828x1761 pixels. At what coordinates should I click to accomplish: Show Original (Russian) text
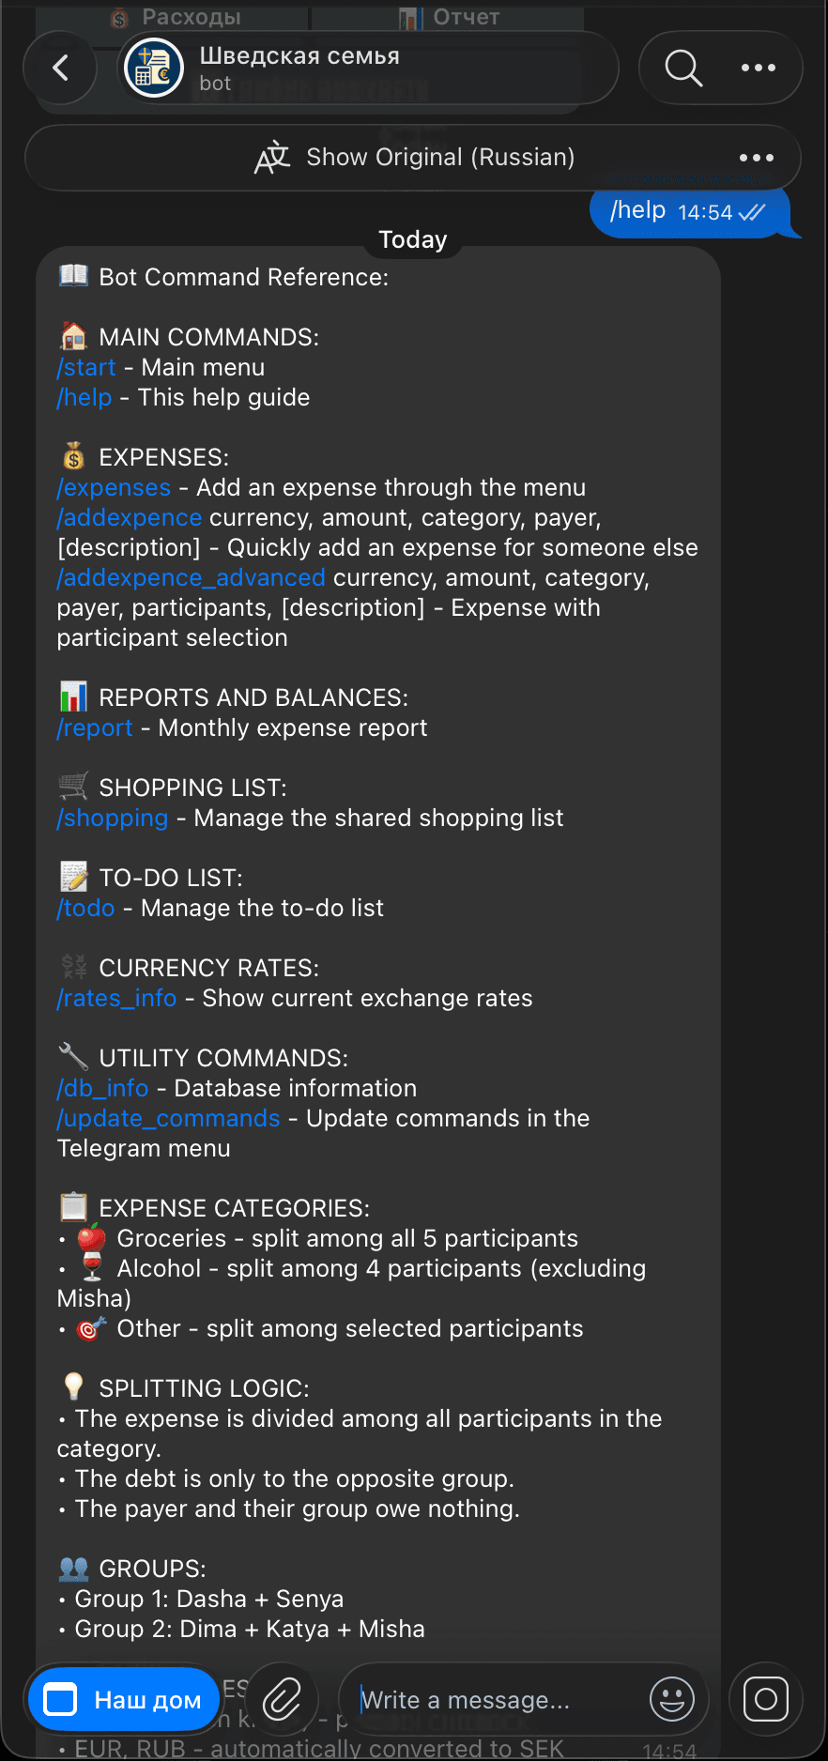pos(440,157)
